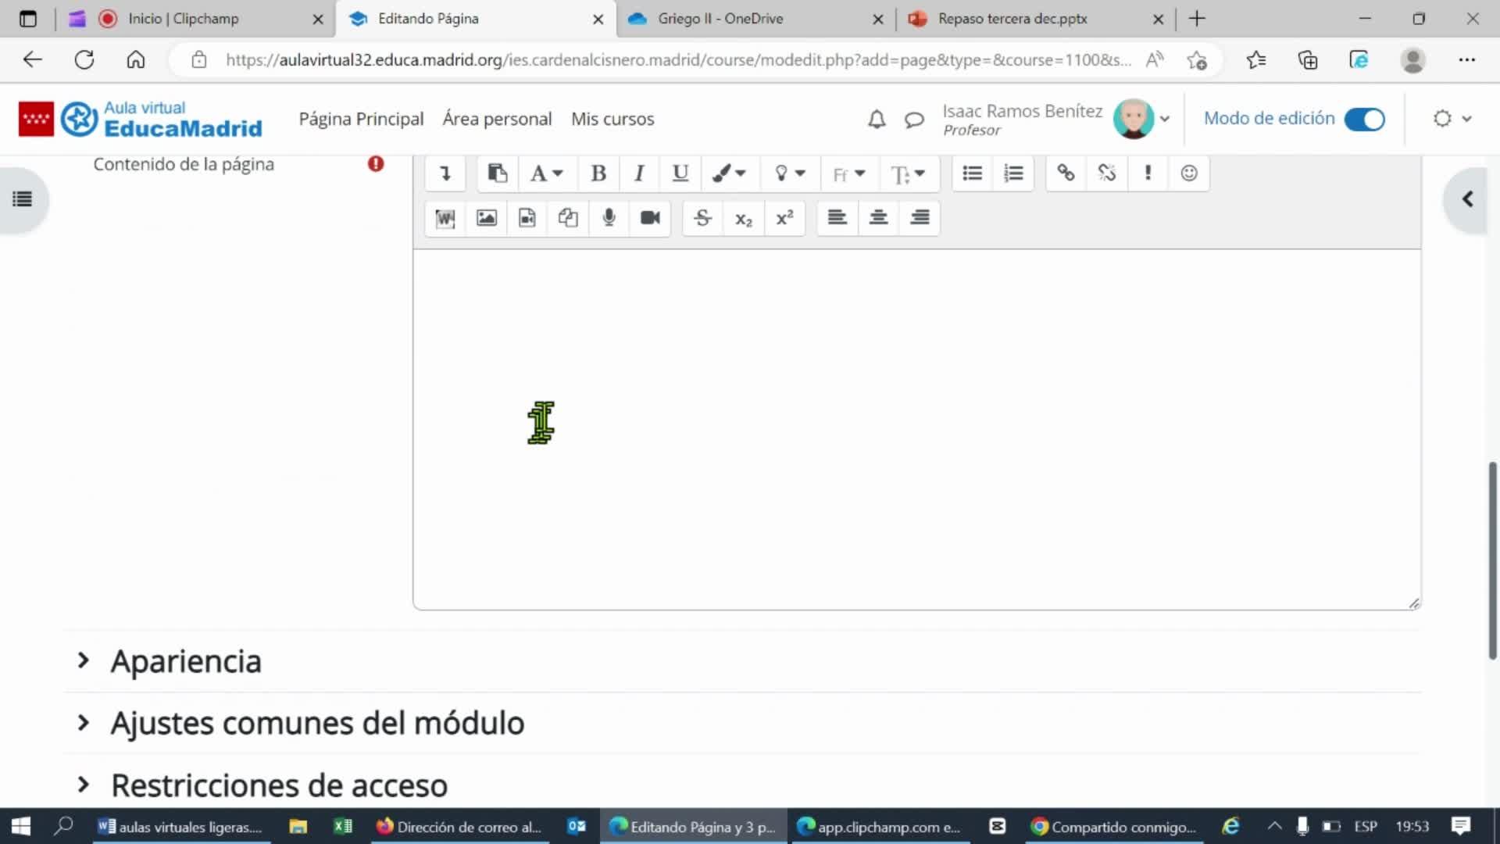Apply strikethrough formatting
Screen dimensions: 1500x844
click(702, 218)
